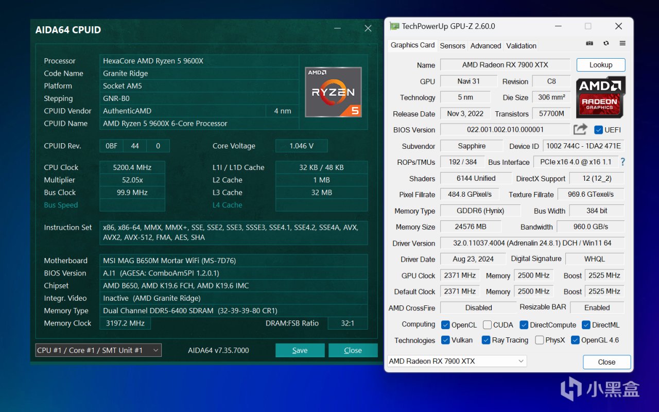Click the GPU Name field "AMD Radeon RX 7900 XTX"
The image size is (659, 412).
(x=505, y=65)
